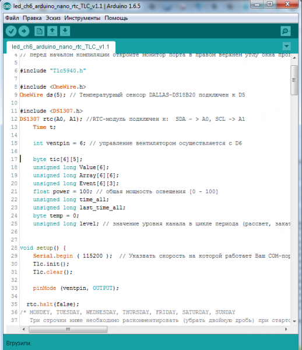302x350 pixels.
Task: Expand the tab options dropdown arrow
Action: pos(286,46)
